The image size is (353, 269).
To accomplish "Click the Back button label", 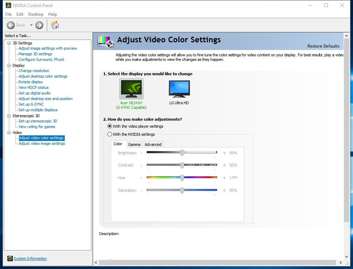I will (x=21, y=25).
